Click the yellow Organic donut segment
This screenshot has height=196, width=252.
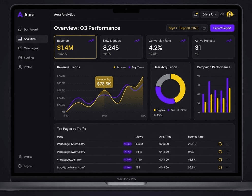182,86
